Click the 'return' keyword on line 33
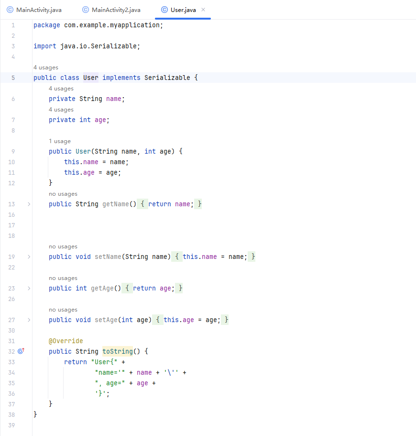The height and width of the screenshot is (436, 416). [75, 362]
